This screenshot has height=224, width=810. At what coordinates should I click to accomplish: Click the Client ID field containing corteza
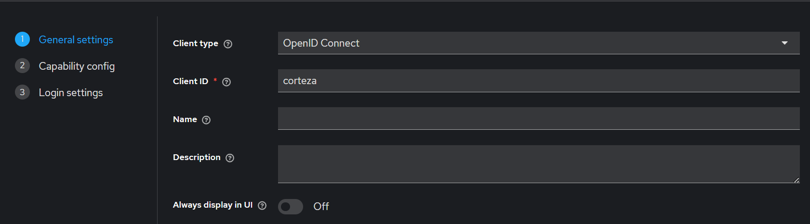pyautogui.click(x=539, y=81)
